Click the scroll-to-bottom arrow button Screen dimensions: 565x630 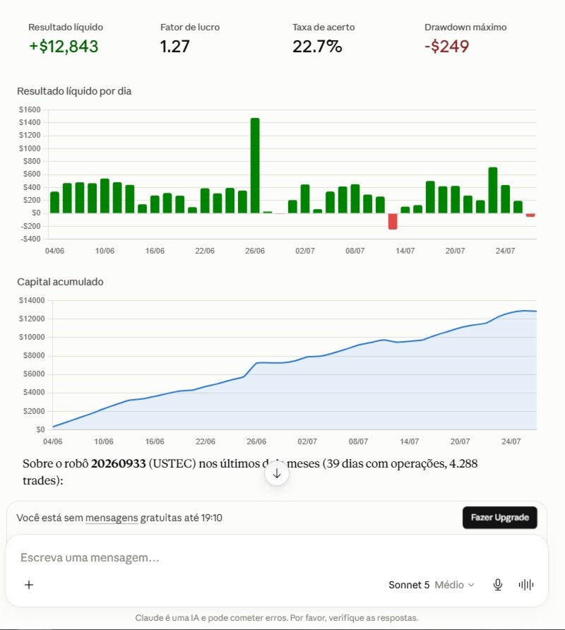[276, 473]
